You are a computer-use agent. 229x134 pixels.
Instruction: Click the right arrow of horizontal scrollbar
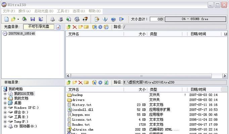[225, 76]
